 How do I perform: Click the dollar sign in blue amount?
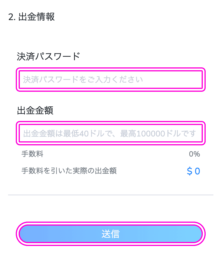189,171
